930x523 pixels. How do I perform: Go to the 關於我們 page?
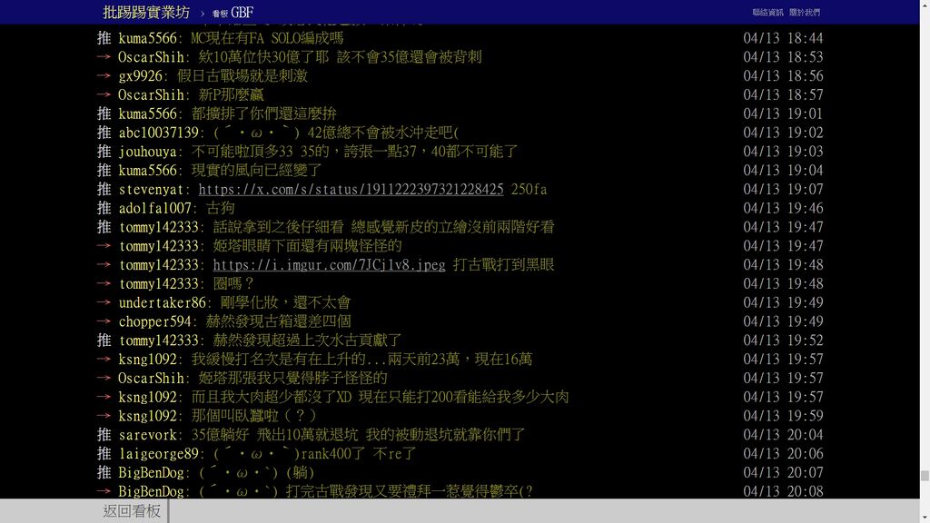tap(804, 13)
